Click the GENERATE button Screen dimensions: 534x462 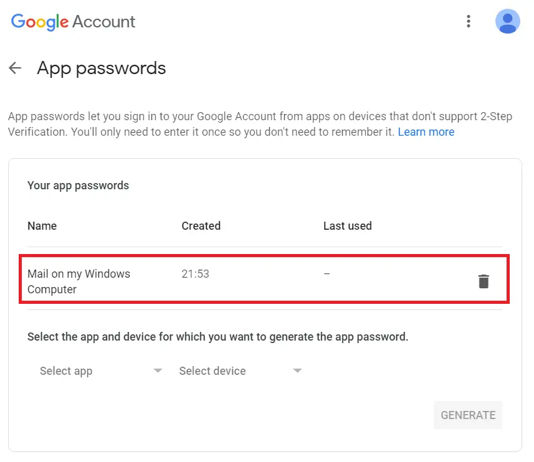[468, 415]
